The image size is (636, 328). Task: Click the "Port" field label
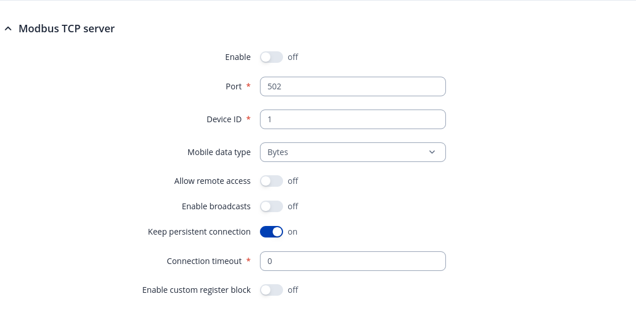point(233,86)
